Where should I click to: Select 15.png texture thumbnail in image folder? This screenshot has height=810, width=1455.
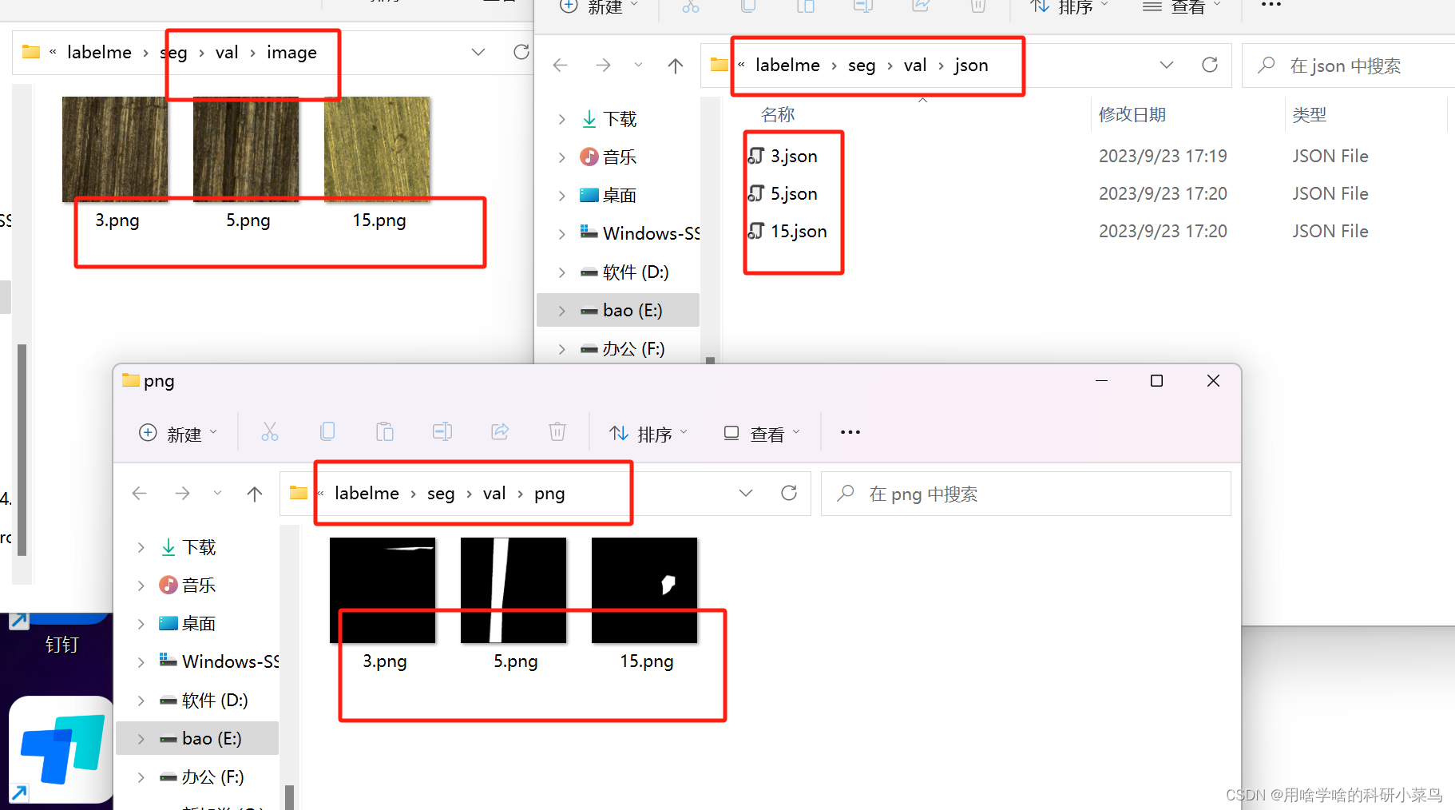click(x=377, y=149)
